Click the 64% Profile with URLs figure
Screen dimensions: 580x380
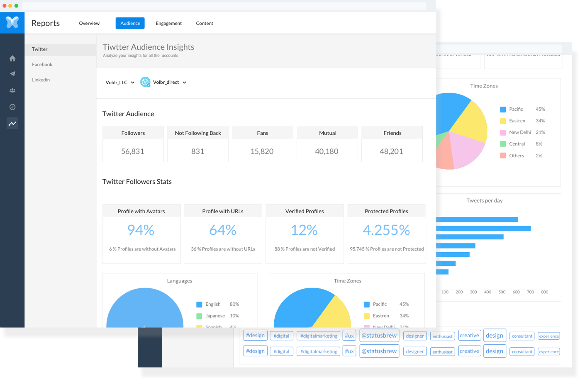pos(223,230)
